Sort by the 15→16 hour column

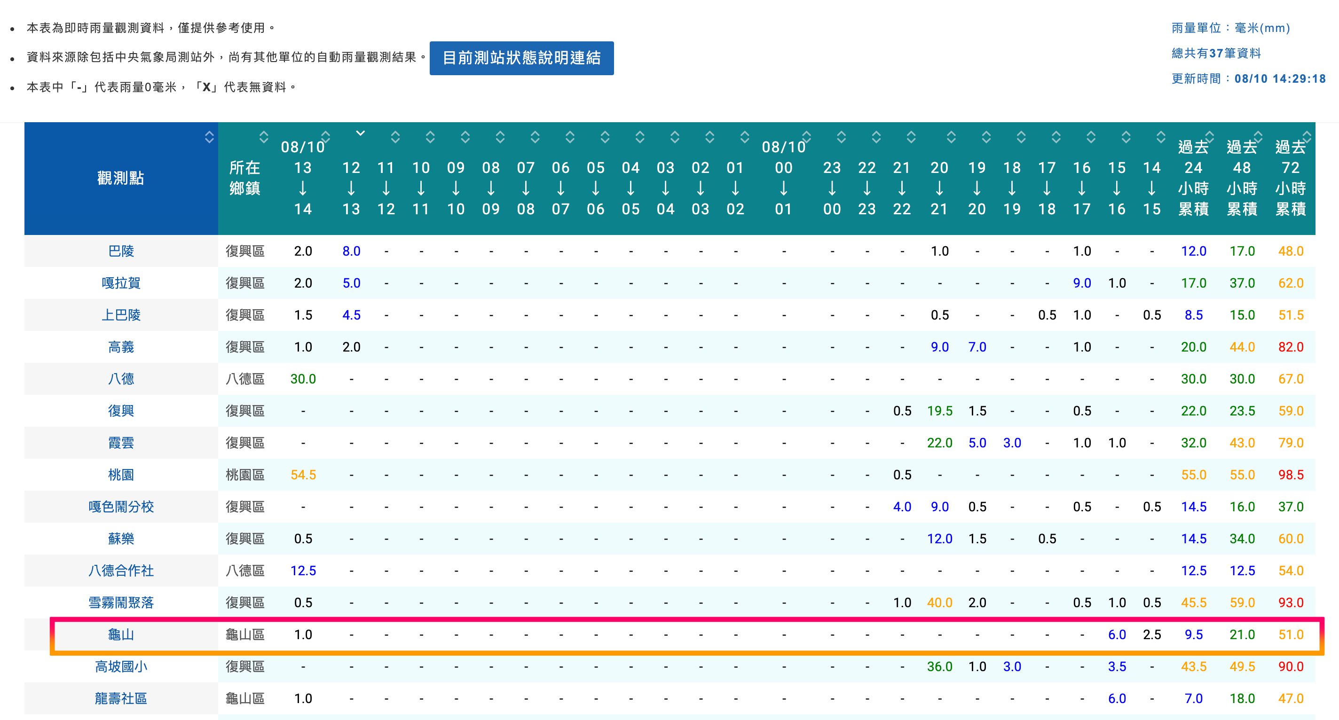(x=1126, y=137)
